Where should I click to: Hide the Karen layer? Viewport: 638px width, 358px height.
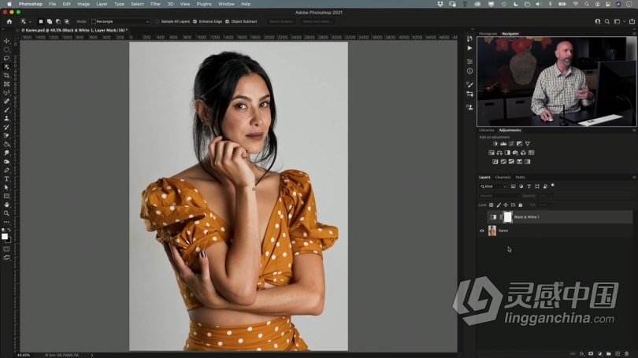click(482, 231)
